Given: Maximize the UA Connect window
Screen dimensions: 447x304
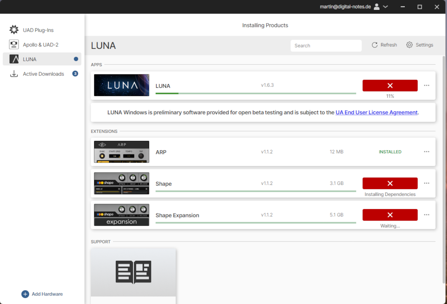Looking at the screenshot, I should (x=420, y=7).
